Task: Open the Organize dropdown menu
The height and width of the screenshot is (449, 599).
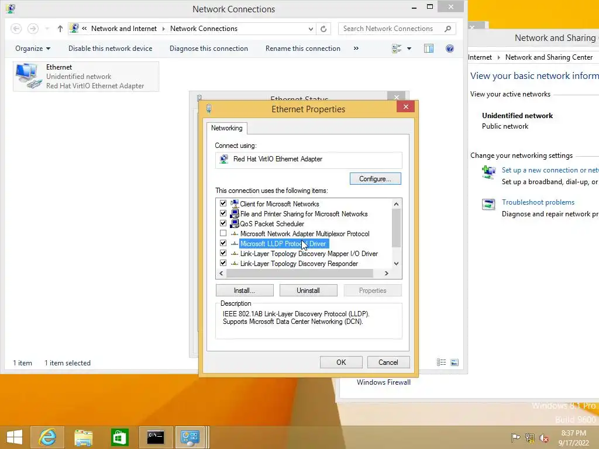Action: coord(33,49)
